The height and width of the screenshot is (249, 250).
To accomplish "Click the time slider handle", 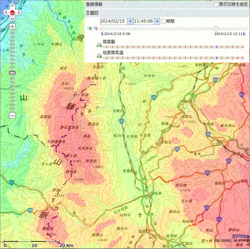I will pyautogui.click(x=216, y=28).
